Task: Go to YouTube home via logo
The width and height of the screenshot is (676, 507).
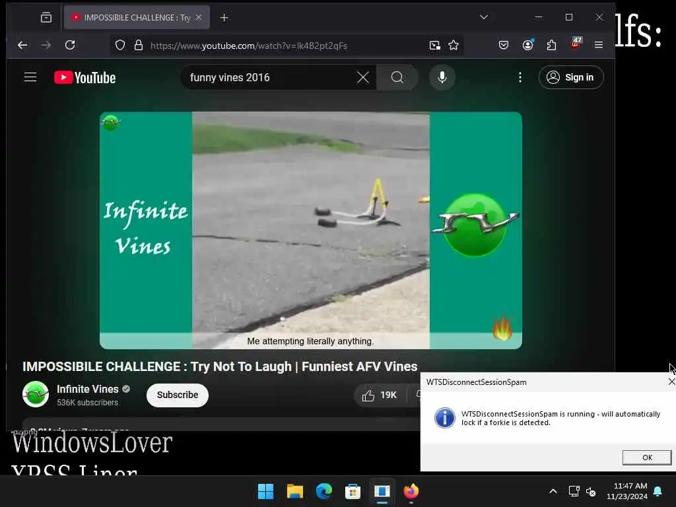Action: [x=85, y=78]
